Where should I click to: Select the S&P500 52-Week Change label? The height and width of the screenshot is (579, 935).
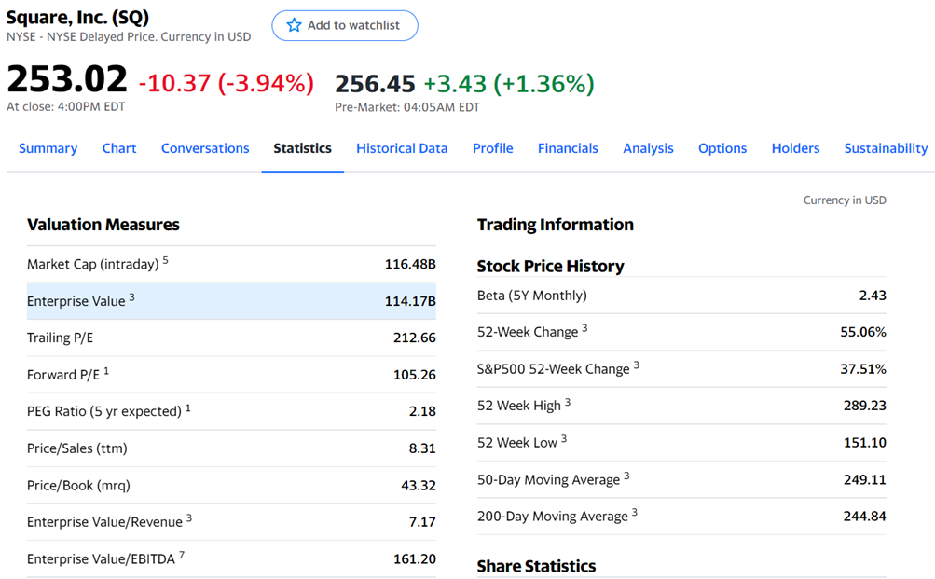(554, 369)
